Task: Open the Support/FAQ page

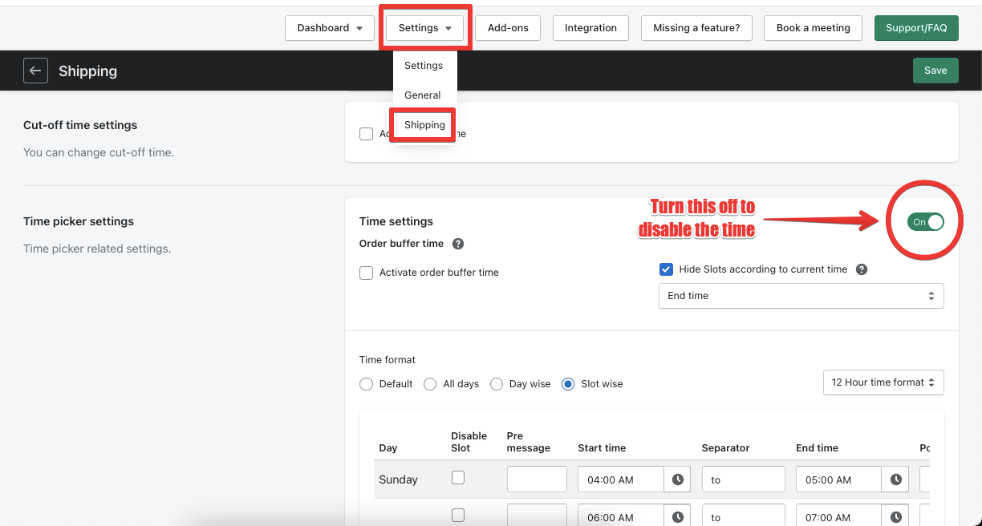Action: coord(916,27)
